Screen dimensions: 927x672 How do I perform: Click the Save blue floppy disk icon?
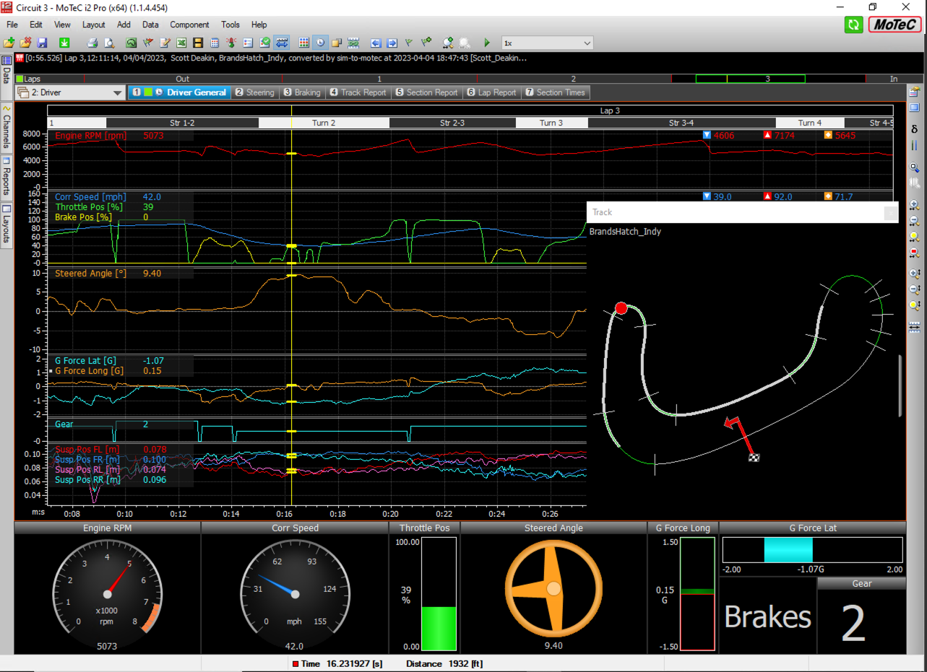coord(42,43)
